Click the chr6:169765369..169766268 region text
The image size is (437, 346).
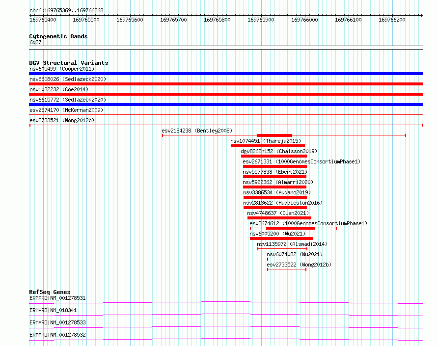[66, 10]
